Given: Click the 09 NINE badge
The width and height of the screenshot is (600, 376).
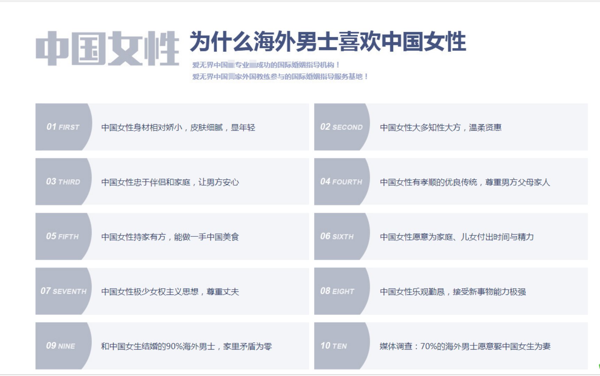Looking at the screenshot, I should point(61,346).
